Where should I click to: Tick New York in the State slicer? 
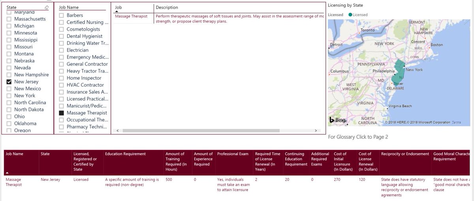(9, 95)
